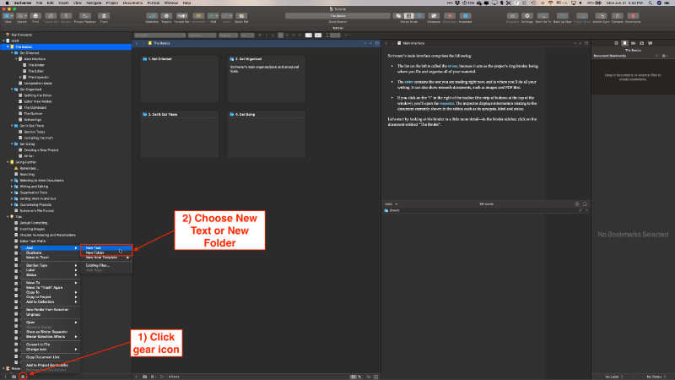675x380 pixels.
Task: Select 'The Corkboard' document in the binder
Action: (35, 108)
